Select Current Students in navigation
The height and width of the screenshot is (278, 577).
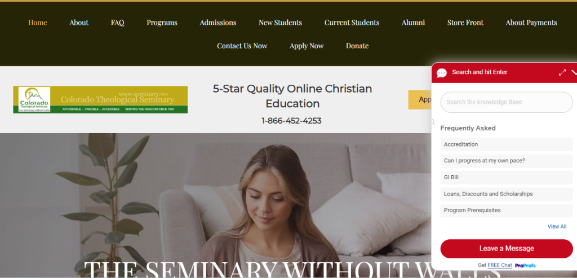(x=352, y=22)
